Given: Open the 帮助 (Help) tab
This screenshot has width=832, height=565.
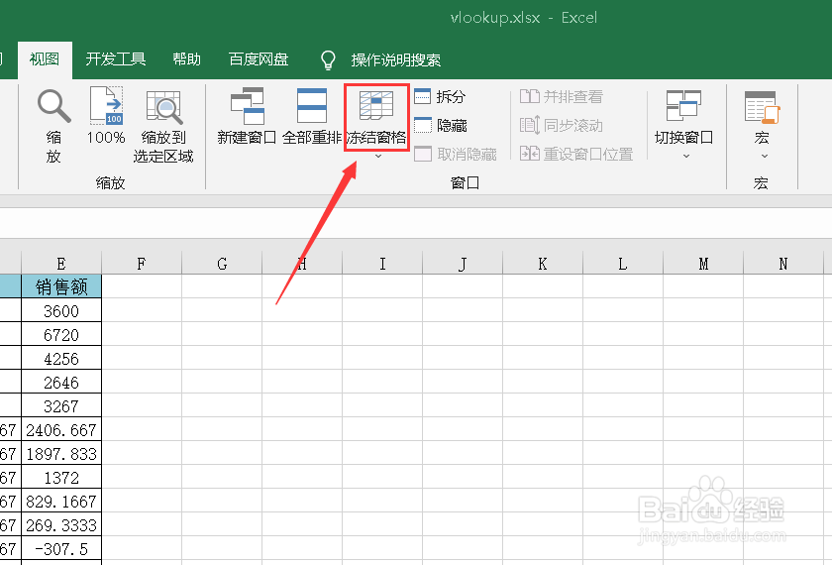Looking at the screenshot, I should (x=187, y=59).
